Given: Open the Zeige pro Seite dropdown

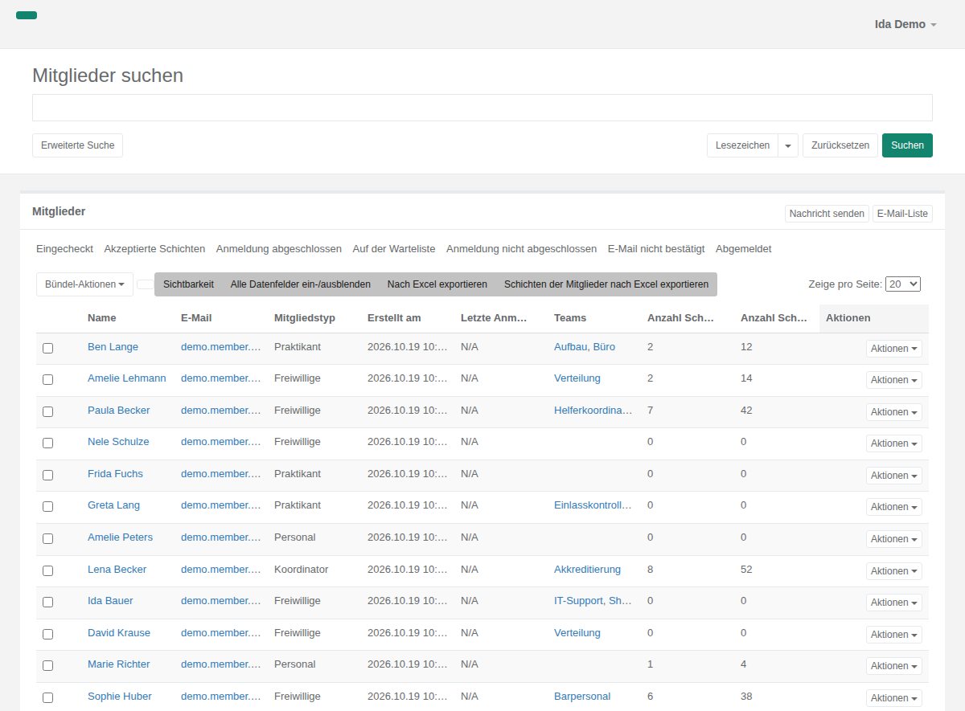Looking at the screenshot, I should pos(903,284).
